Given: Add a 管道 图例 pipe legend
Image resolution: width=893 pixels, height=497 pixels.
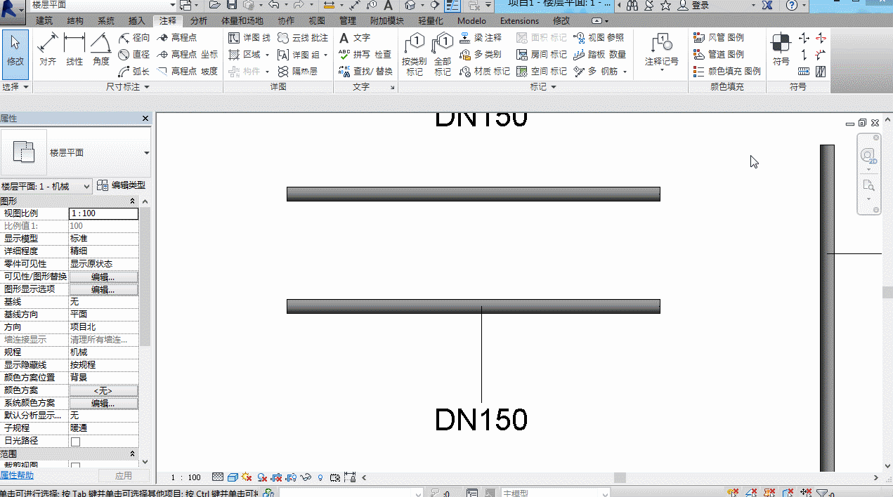Looking at the screenshot, I should pyautogui.click(x=718, y=54).
